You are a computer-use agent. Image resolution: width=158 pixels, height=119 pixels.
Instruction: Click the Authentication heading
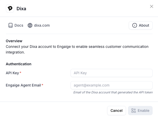(18, 64)
